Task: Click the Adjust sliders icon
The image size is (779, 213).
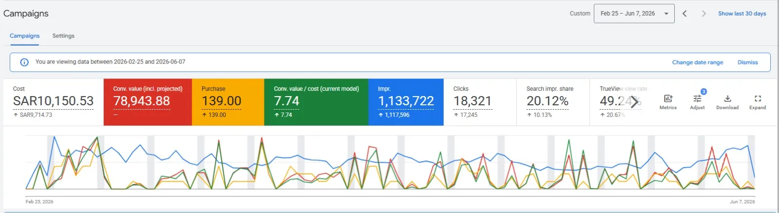Action: [697, 98]
